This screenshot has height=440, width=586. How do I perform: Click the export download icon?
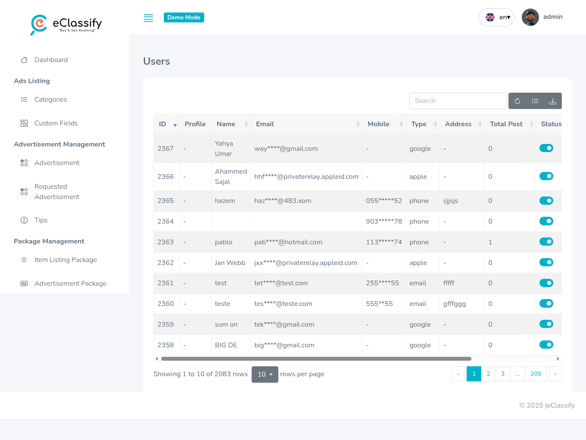click(553, 101)
